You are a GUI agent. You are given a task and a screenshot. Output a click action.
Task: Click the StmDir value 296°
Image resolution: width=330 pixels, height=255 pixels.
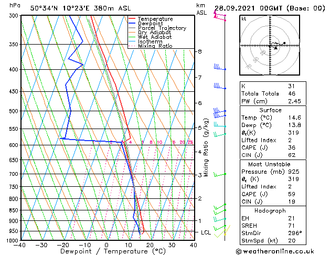click(x=295, y=233)
